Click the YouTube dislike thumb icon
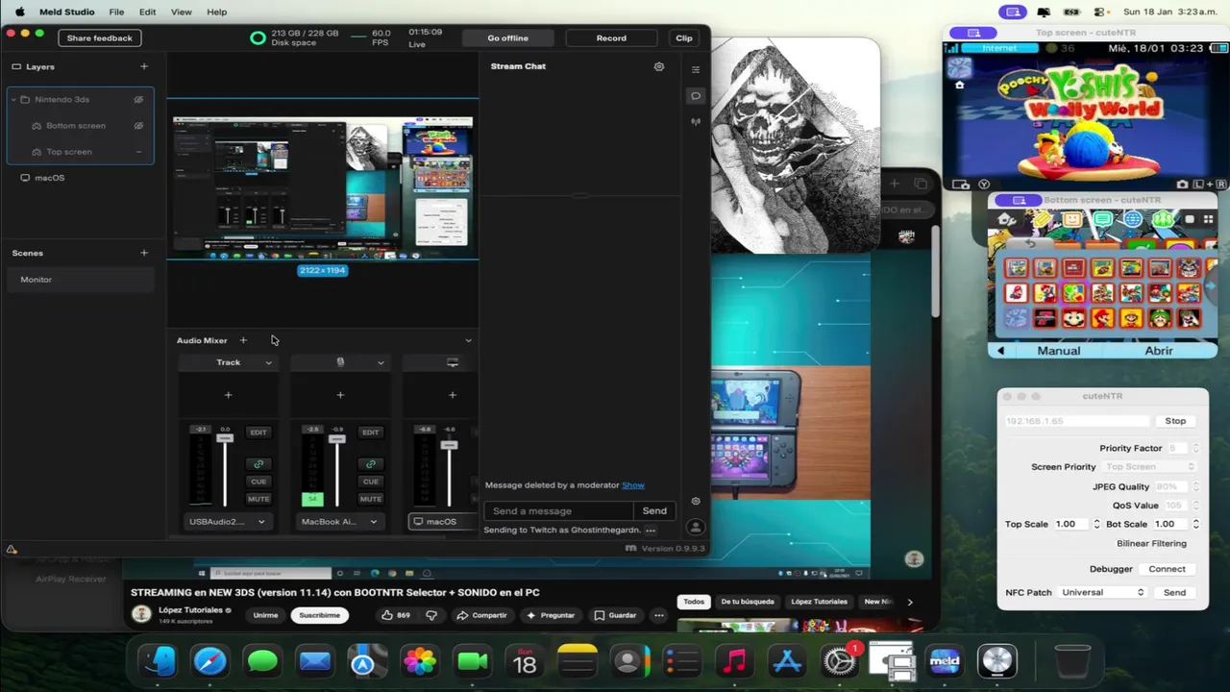Image resolution: width=1230 pixels, height=692 pixels. click(x=431, y=615)
